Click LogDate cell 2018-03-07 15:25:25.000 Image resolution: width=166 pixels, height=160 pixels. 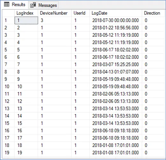pos(116,64)
